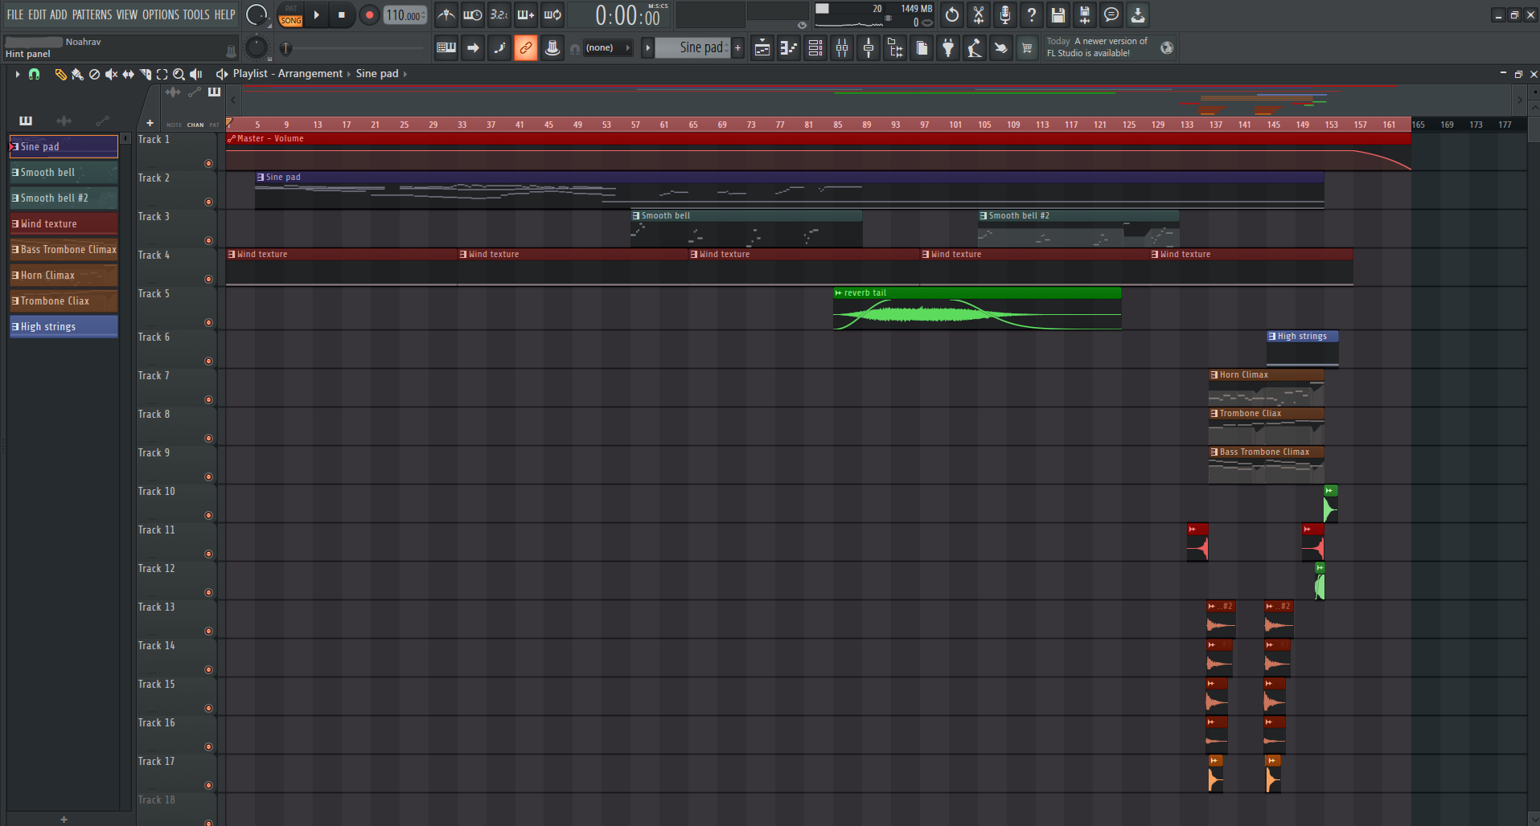Open the pattern list arrow left of Sine pad

pos(647,48)
